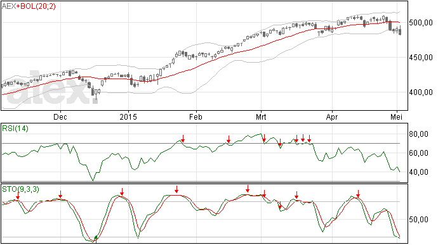Click the leftmost red arrow in STO panel

pyautogui.click(x=18, y=196)
